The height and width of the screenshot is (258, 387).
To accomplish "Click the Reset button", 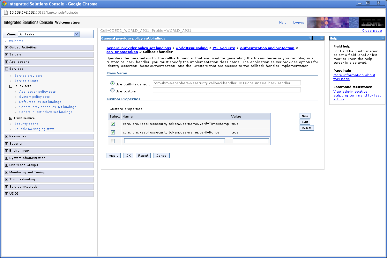I will click(x=143, y=156).
